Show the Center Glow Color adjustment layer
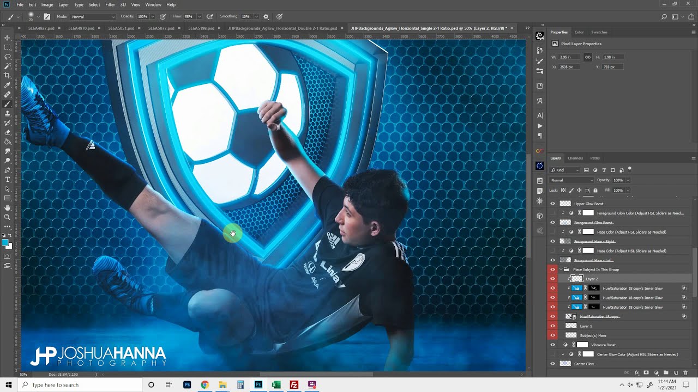The height and width of the screenshot is (392, 698). 552,354
